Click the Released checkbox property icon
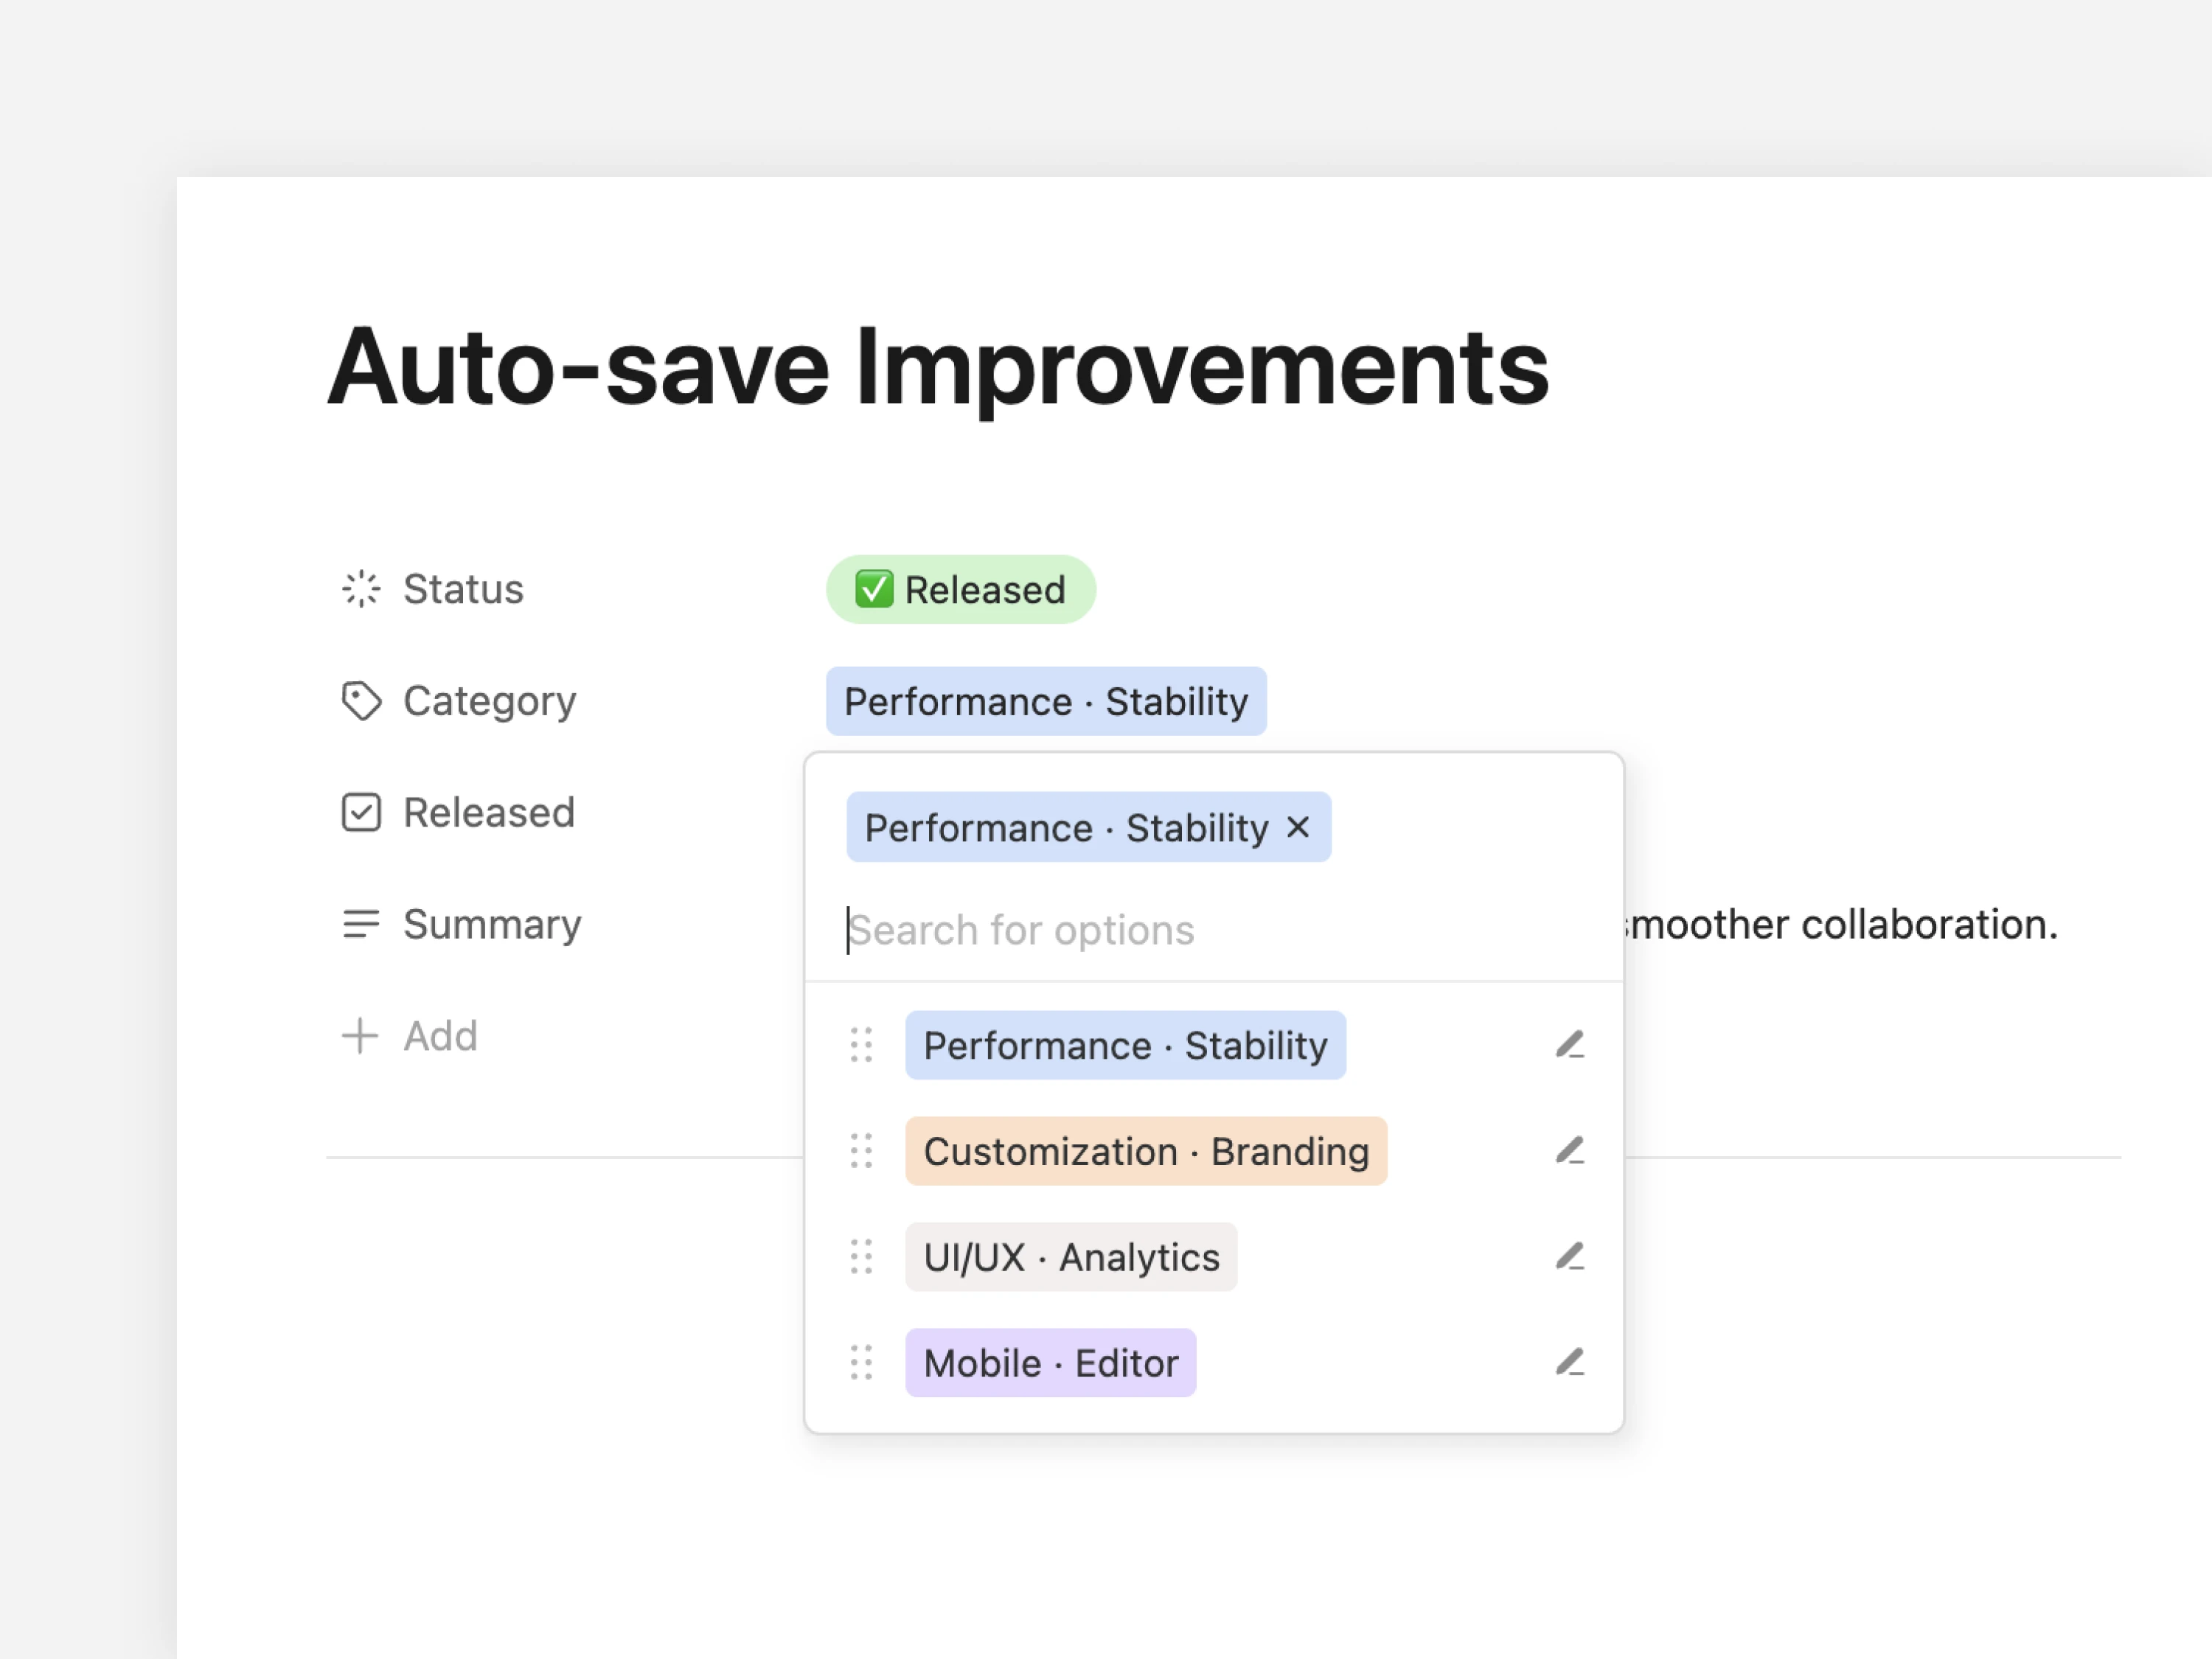 pos(361,812)
